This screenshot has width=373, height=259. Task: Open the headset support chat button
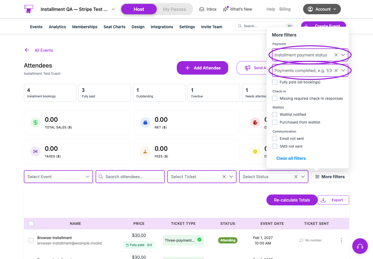point(360,246)
